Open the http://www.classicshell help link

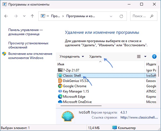tap(139, 117)
